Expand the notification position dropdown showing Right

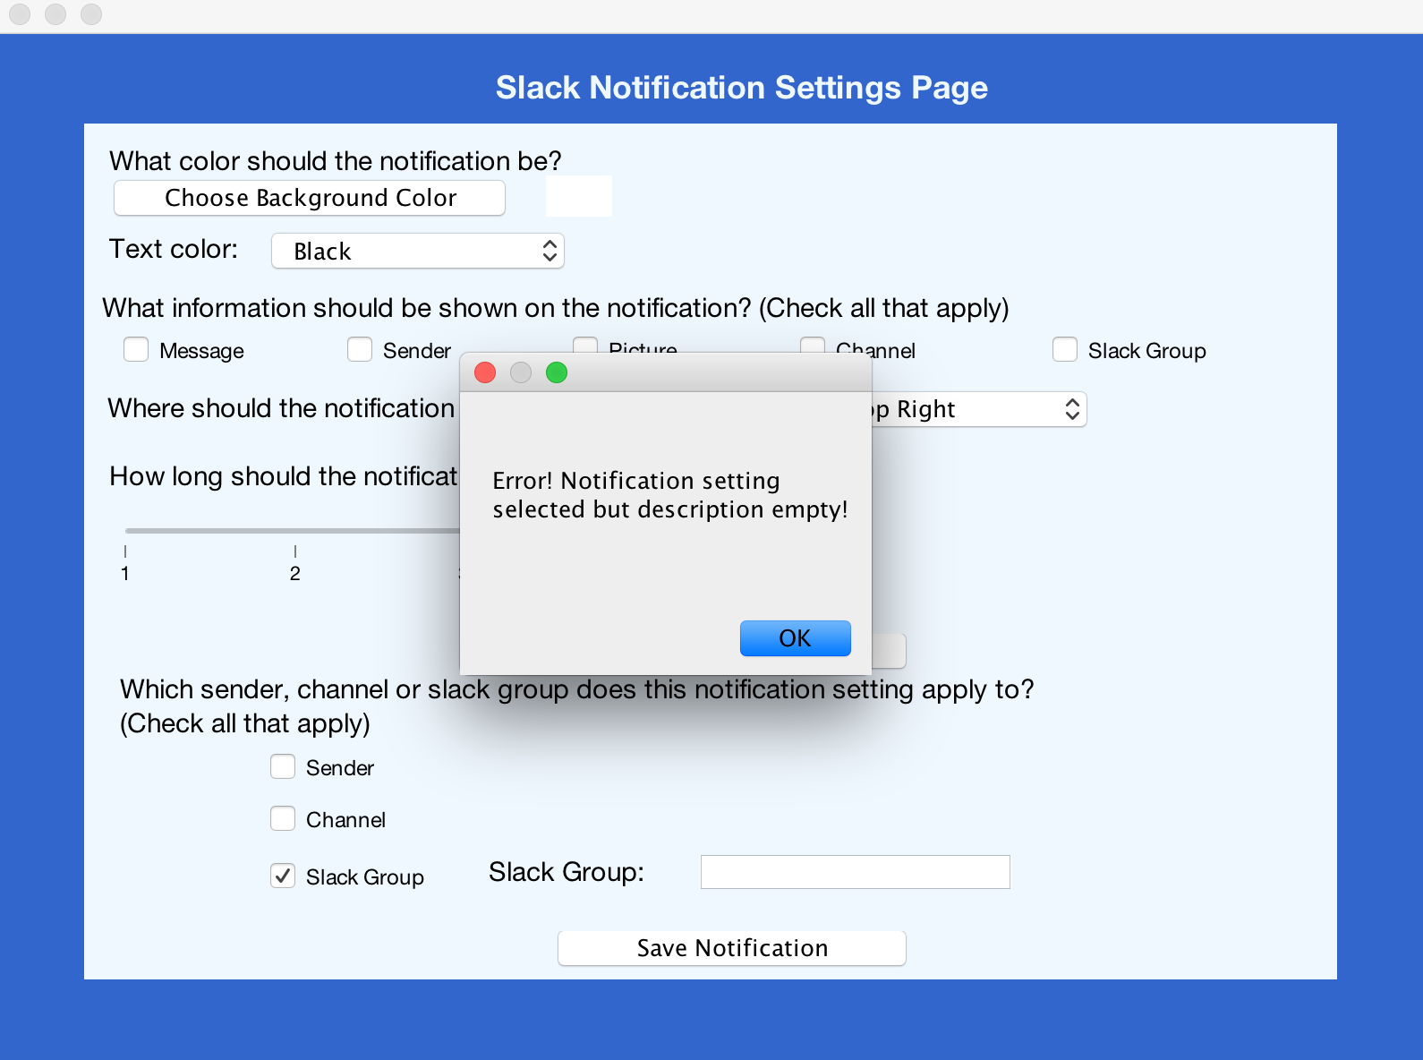(x=980, y=410)
